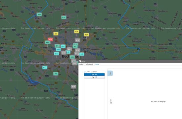The height and width of the screenshot is (119, 182).
Task: Click the B-2 station marker
Action: pos(82,54)
